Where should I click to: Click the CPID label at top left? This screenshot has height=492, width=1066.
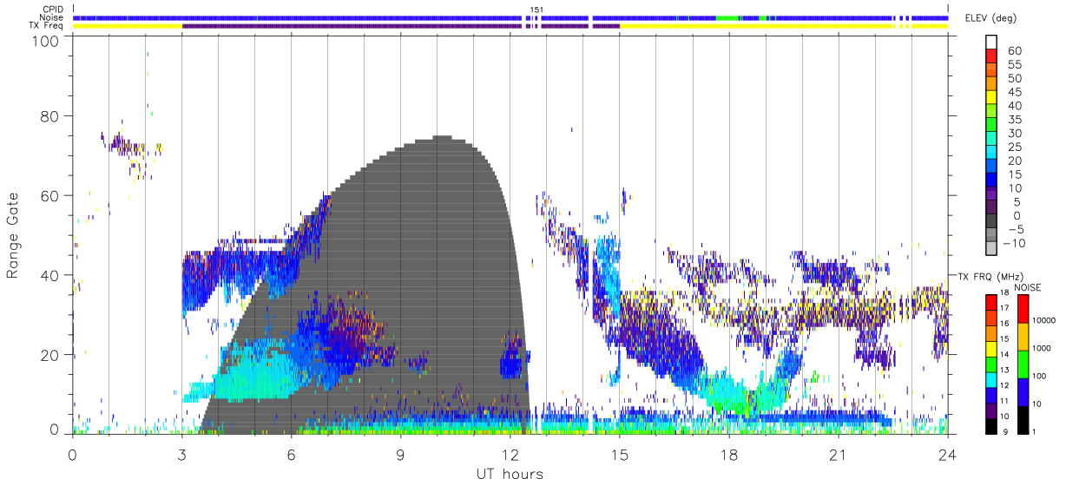(x=51, y=9)
